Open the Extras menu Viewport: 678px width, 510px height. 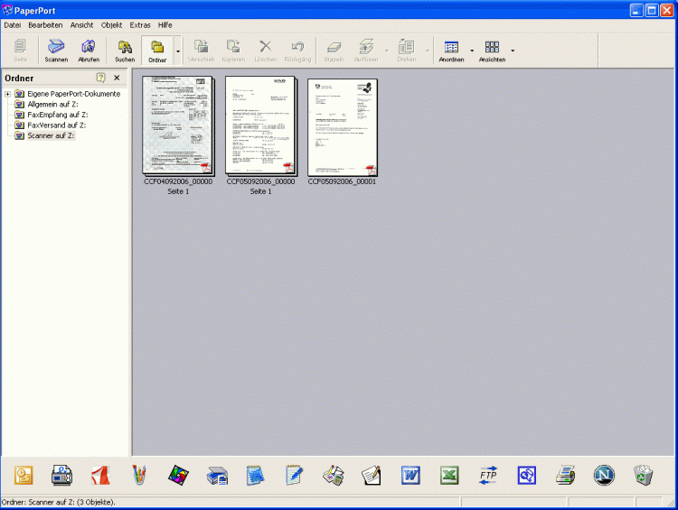coord(140,25)
